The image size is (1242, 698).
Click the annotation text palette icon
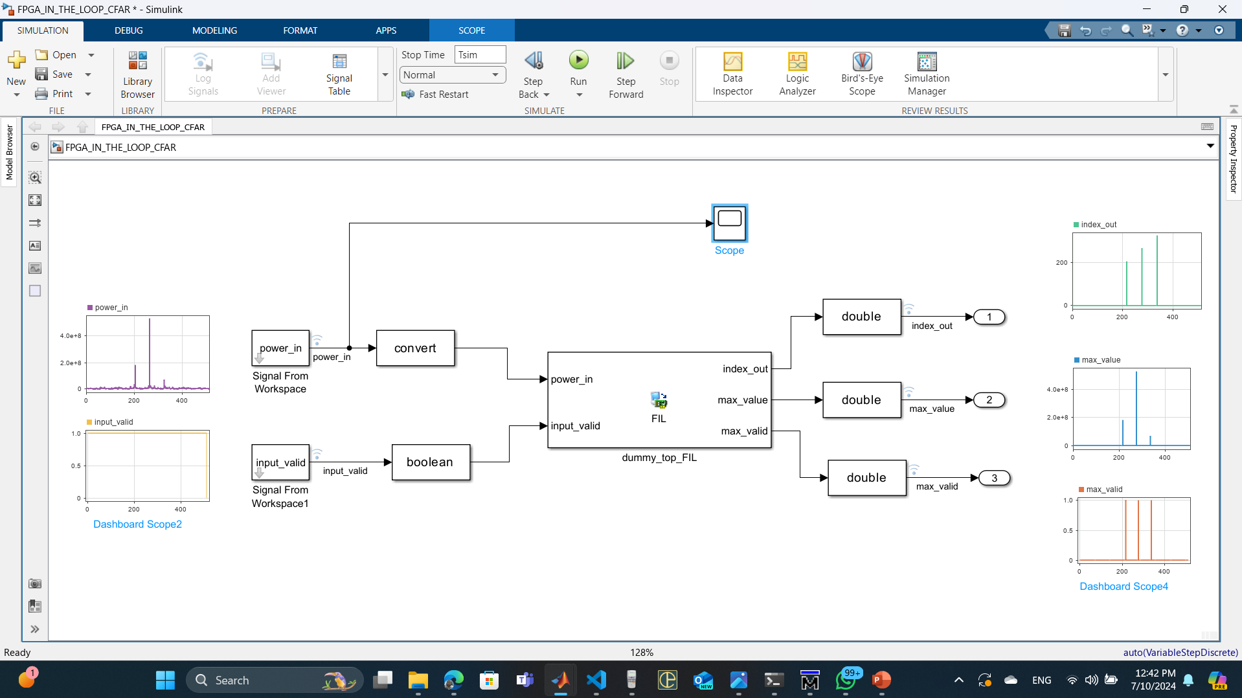click(x=35, y=245)
